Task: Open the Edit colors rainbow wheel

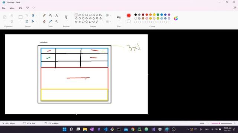Action: pos(176,18)
